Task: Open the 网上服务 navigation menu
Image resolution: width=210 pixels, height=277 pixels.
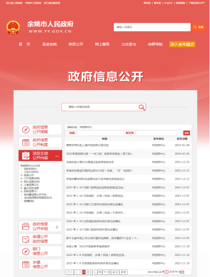Action: (x=102, y=44)
